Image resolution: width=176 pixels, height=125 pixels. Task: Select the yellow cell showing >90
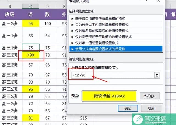click(x=31, y=55)
